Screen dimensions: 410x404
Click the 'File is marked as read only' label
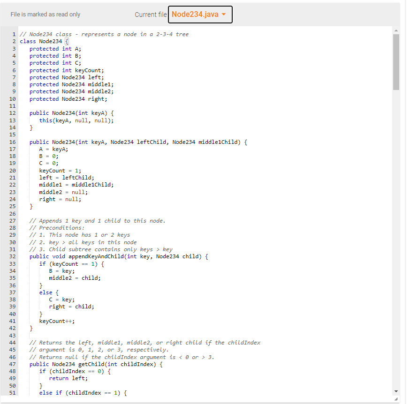pos(45,15)
